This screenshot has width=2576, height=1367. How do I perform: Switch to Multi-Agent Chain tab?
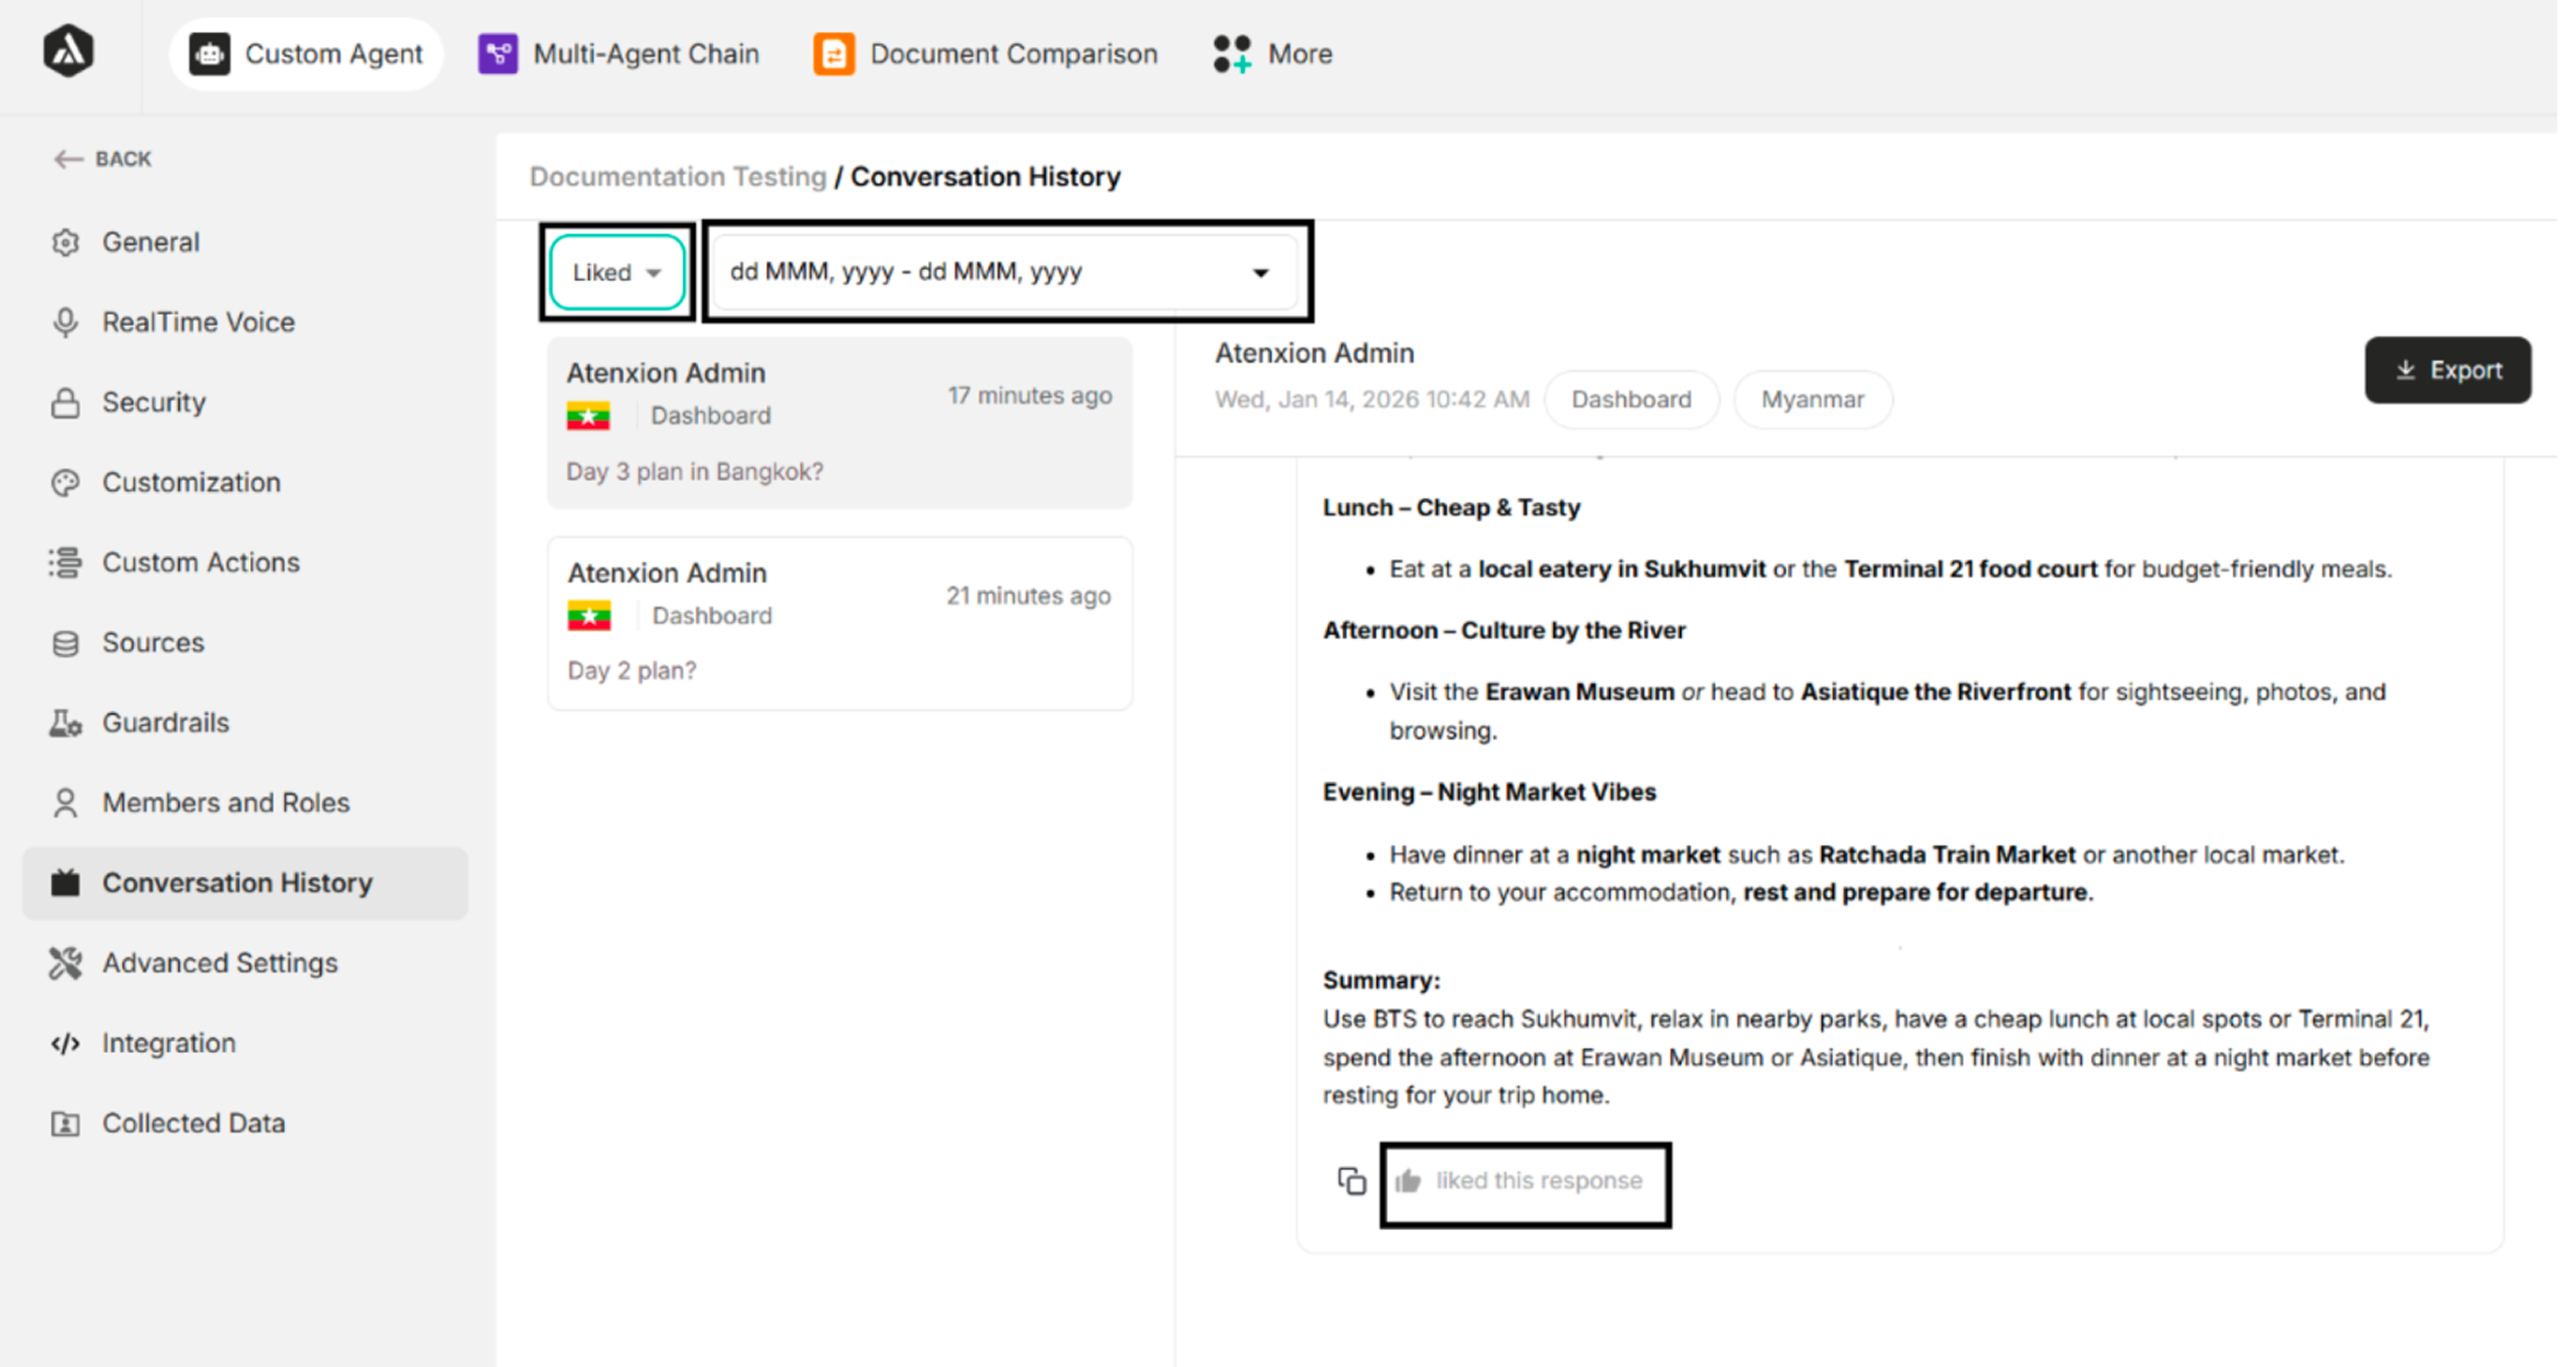[x=619, y=54]
